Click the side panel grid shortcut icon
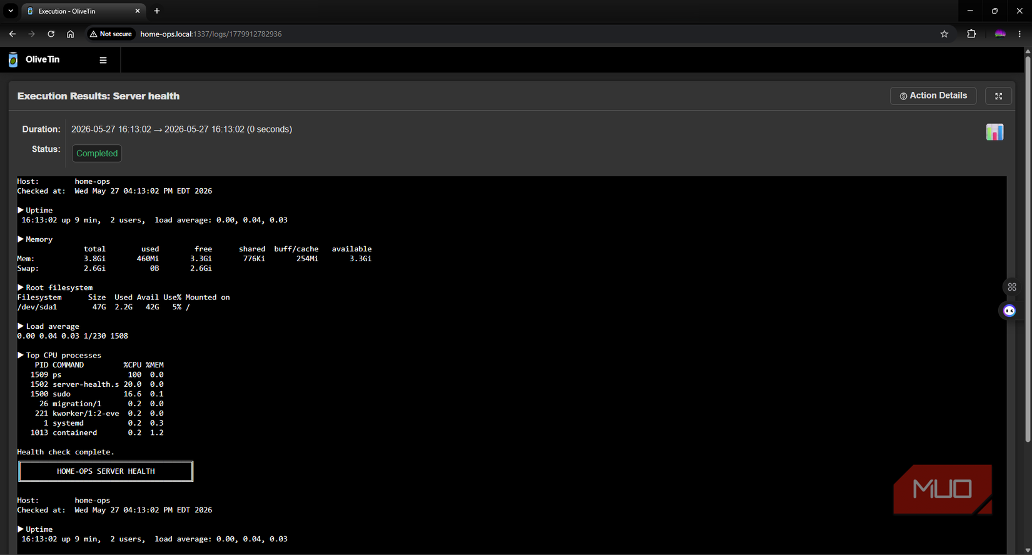Viewport: 1032px width, 555px height. (x=1012, y=287)
